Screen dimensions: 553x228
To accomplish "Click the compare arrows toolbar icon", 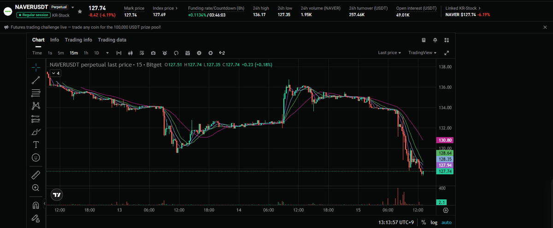I will (x=222, y=53).
